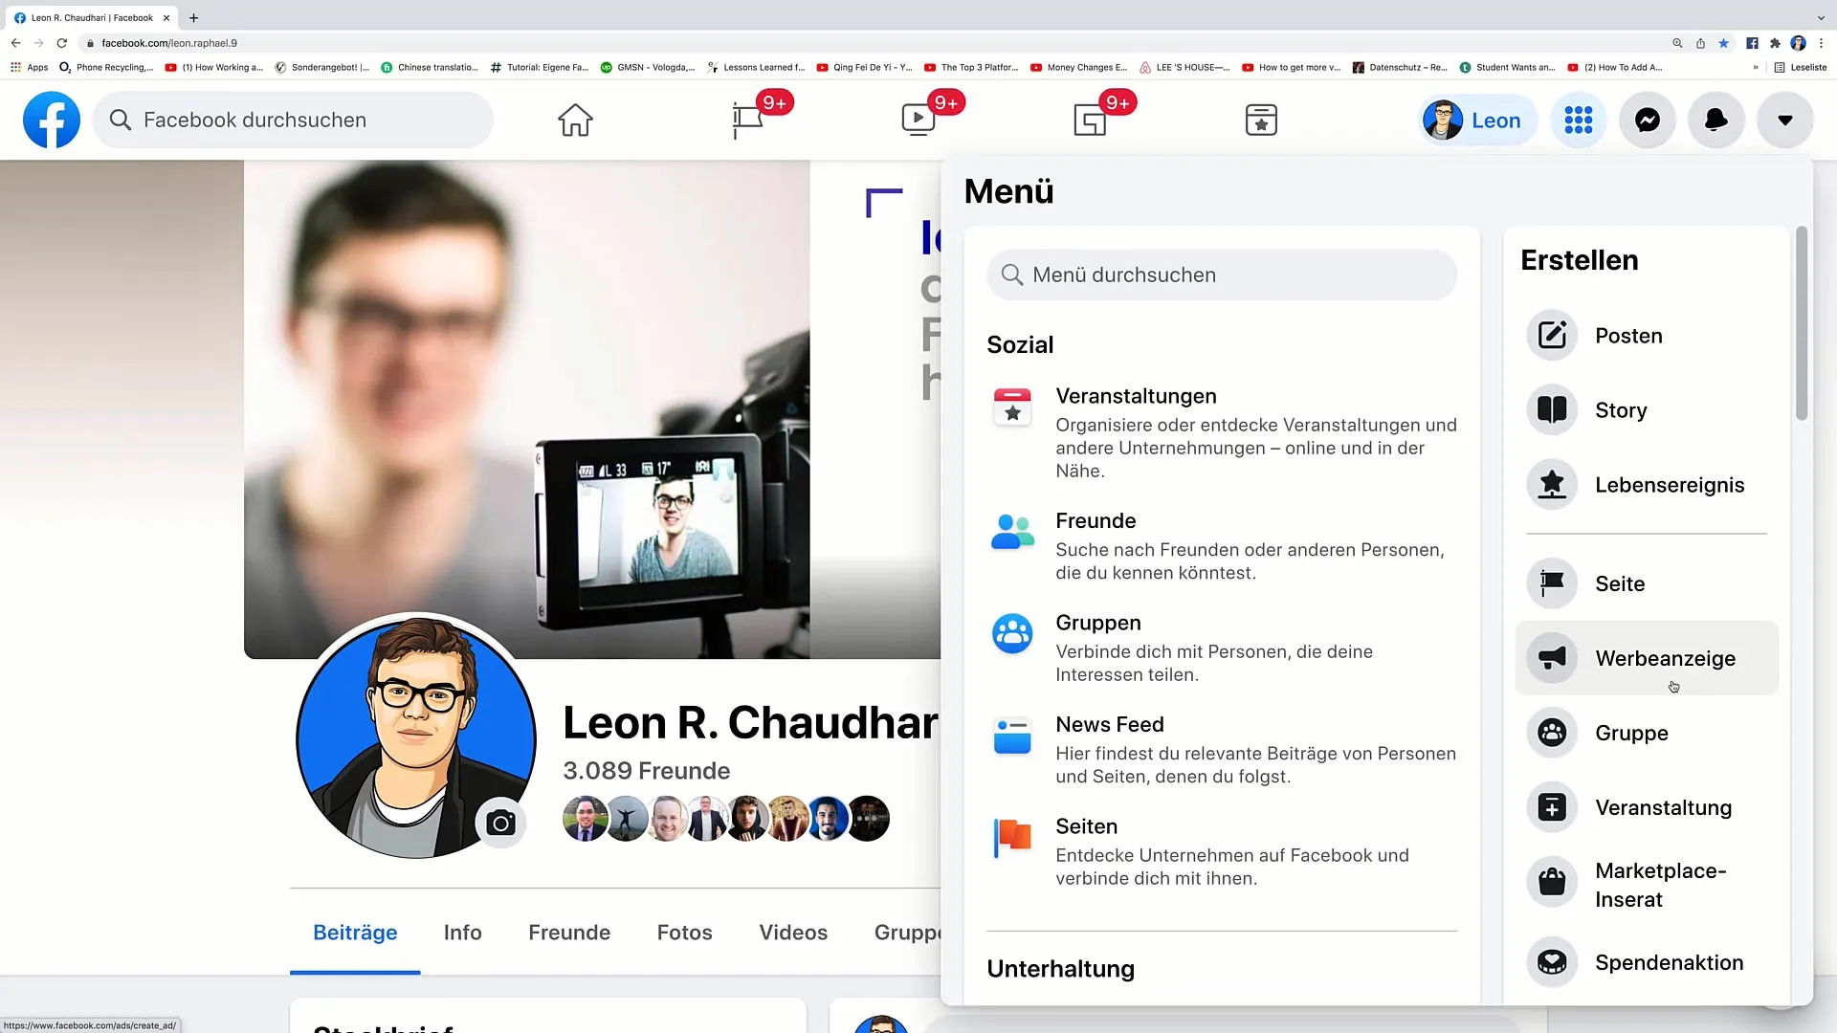Click Freunde search link in menu
The width and height of the screenshot is (1837, 1033).
click(1096, 521)
